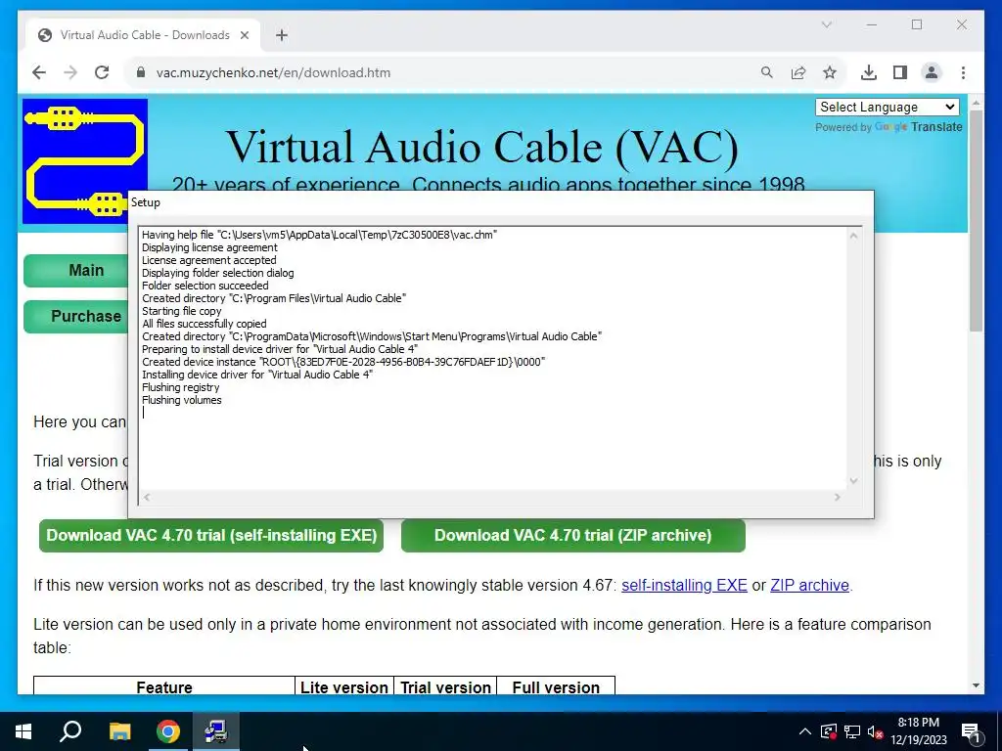The height and width of the screenshot is (751, 1002).
Task: Click the web page vertical scrollbar thumb
Action: click(976, 220)
